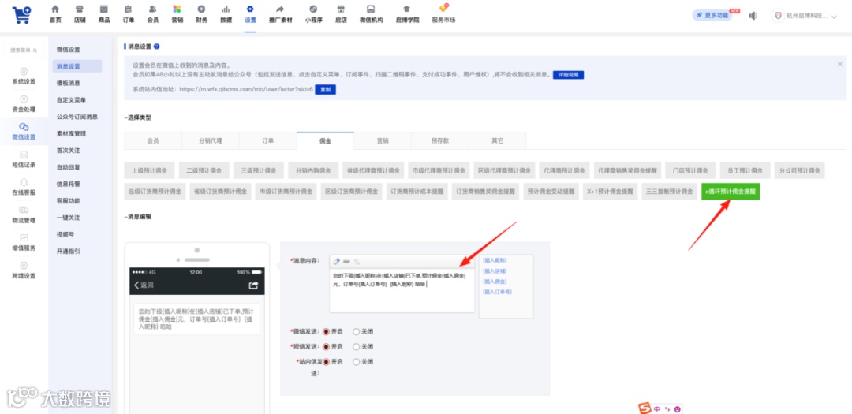Screen dimensions: 852x414
Task: Select the 设置 settings gear icon
Action: point(250,9)
